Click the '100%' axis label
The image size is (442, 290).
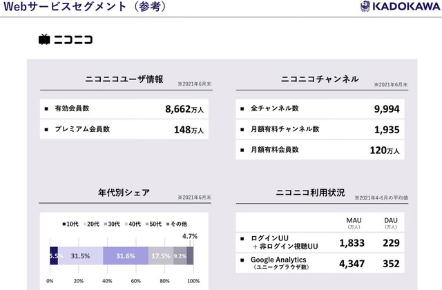193,281
